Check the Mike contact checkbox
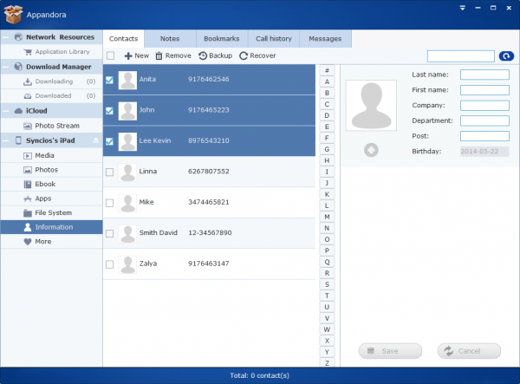Screen dimensions: 520x384 coord(109,203)
